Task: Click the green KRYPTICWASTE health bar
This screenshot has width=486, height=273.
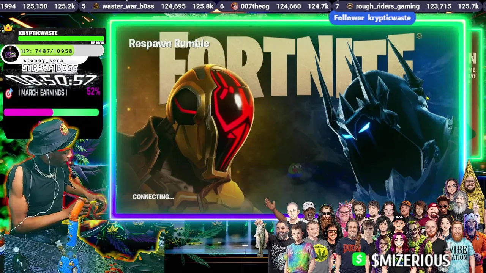Action: click(x=61, y=38)
